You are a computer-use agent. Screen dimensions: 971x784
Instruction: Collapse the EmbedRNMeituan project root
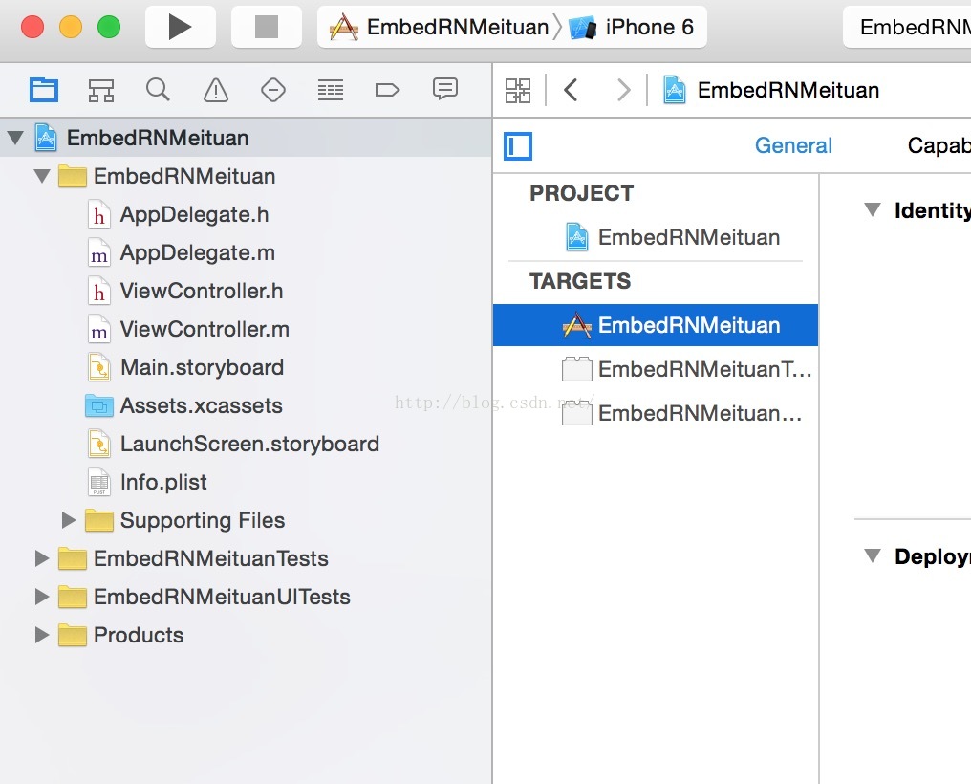coord(15,138)
